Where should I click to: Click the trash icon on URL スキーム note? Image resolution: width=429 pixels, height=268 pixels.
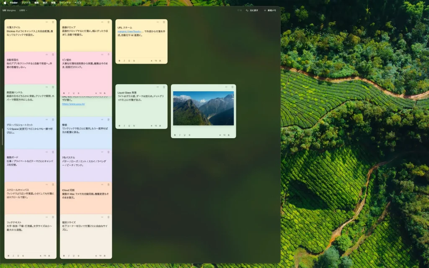164,22
